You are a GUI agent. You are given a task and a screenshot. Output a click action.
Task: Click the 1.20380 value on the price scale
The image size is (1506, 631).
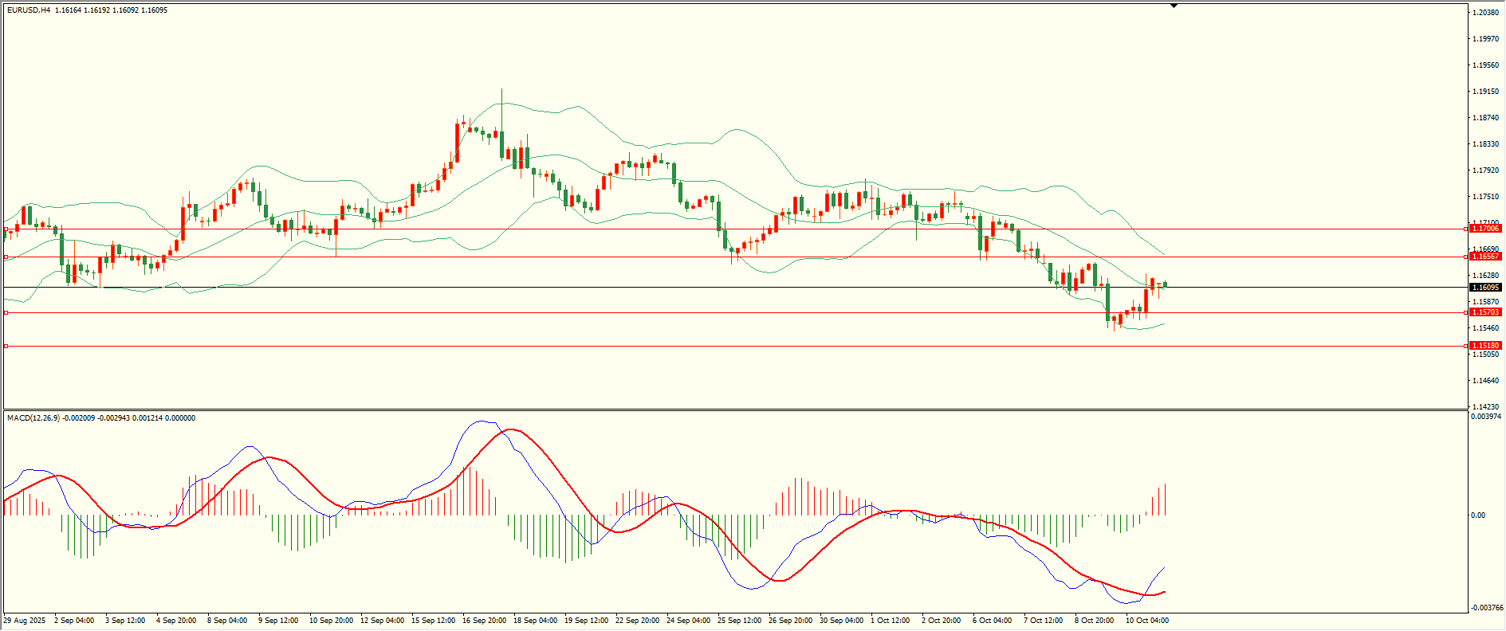pyautogui.click(x=1484, y=13)
